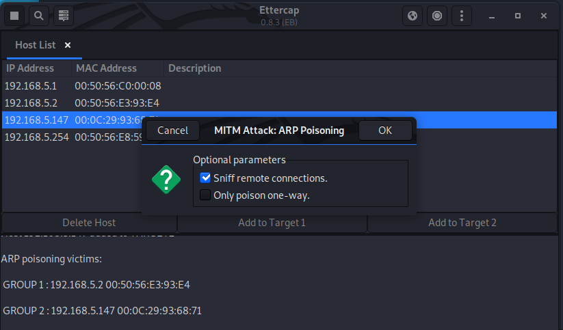Close the Host List tab
The width and height of the screenshot is (563, 330).
68,45
